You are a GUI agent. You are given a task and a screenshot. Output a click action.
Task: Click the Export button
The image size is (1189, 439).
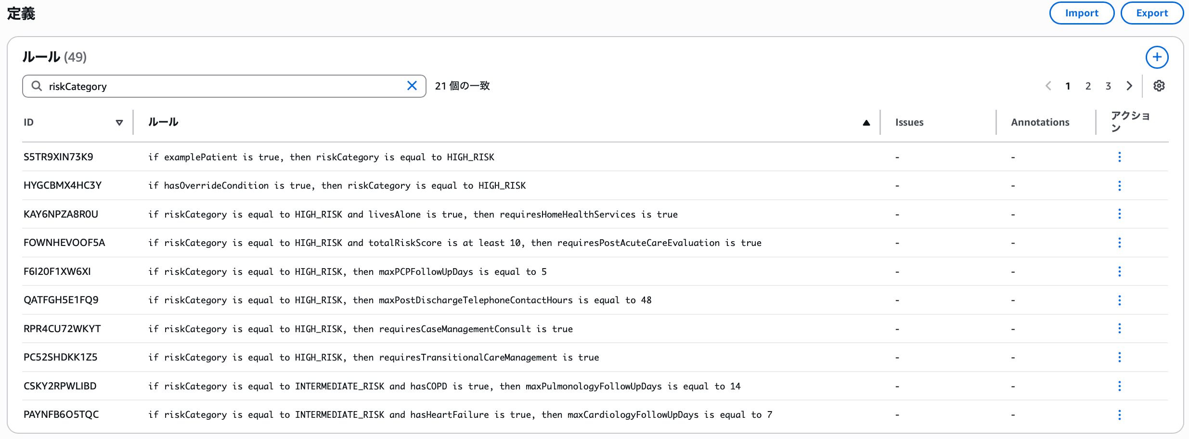pyautogui.click(x=1151, y=13)
